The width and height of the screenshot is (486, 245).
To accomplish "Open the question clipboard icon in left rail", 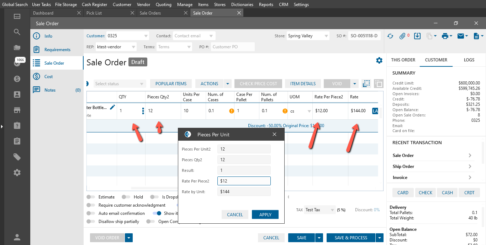I will pos(17,126).
